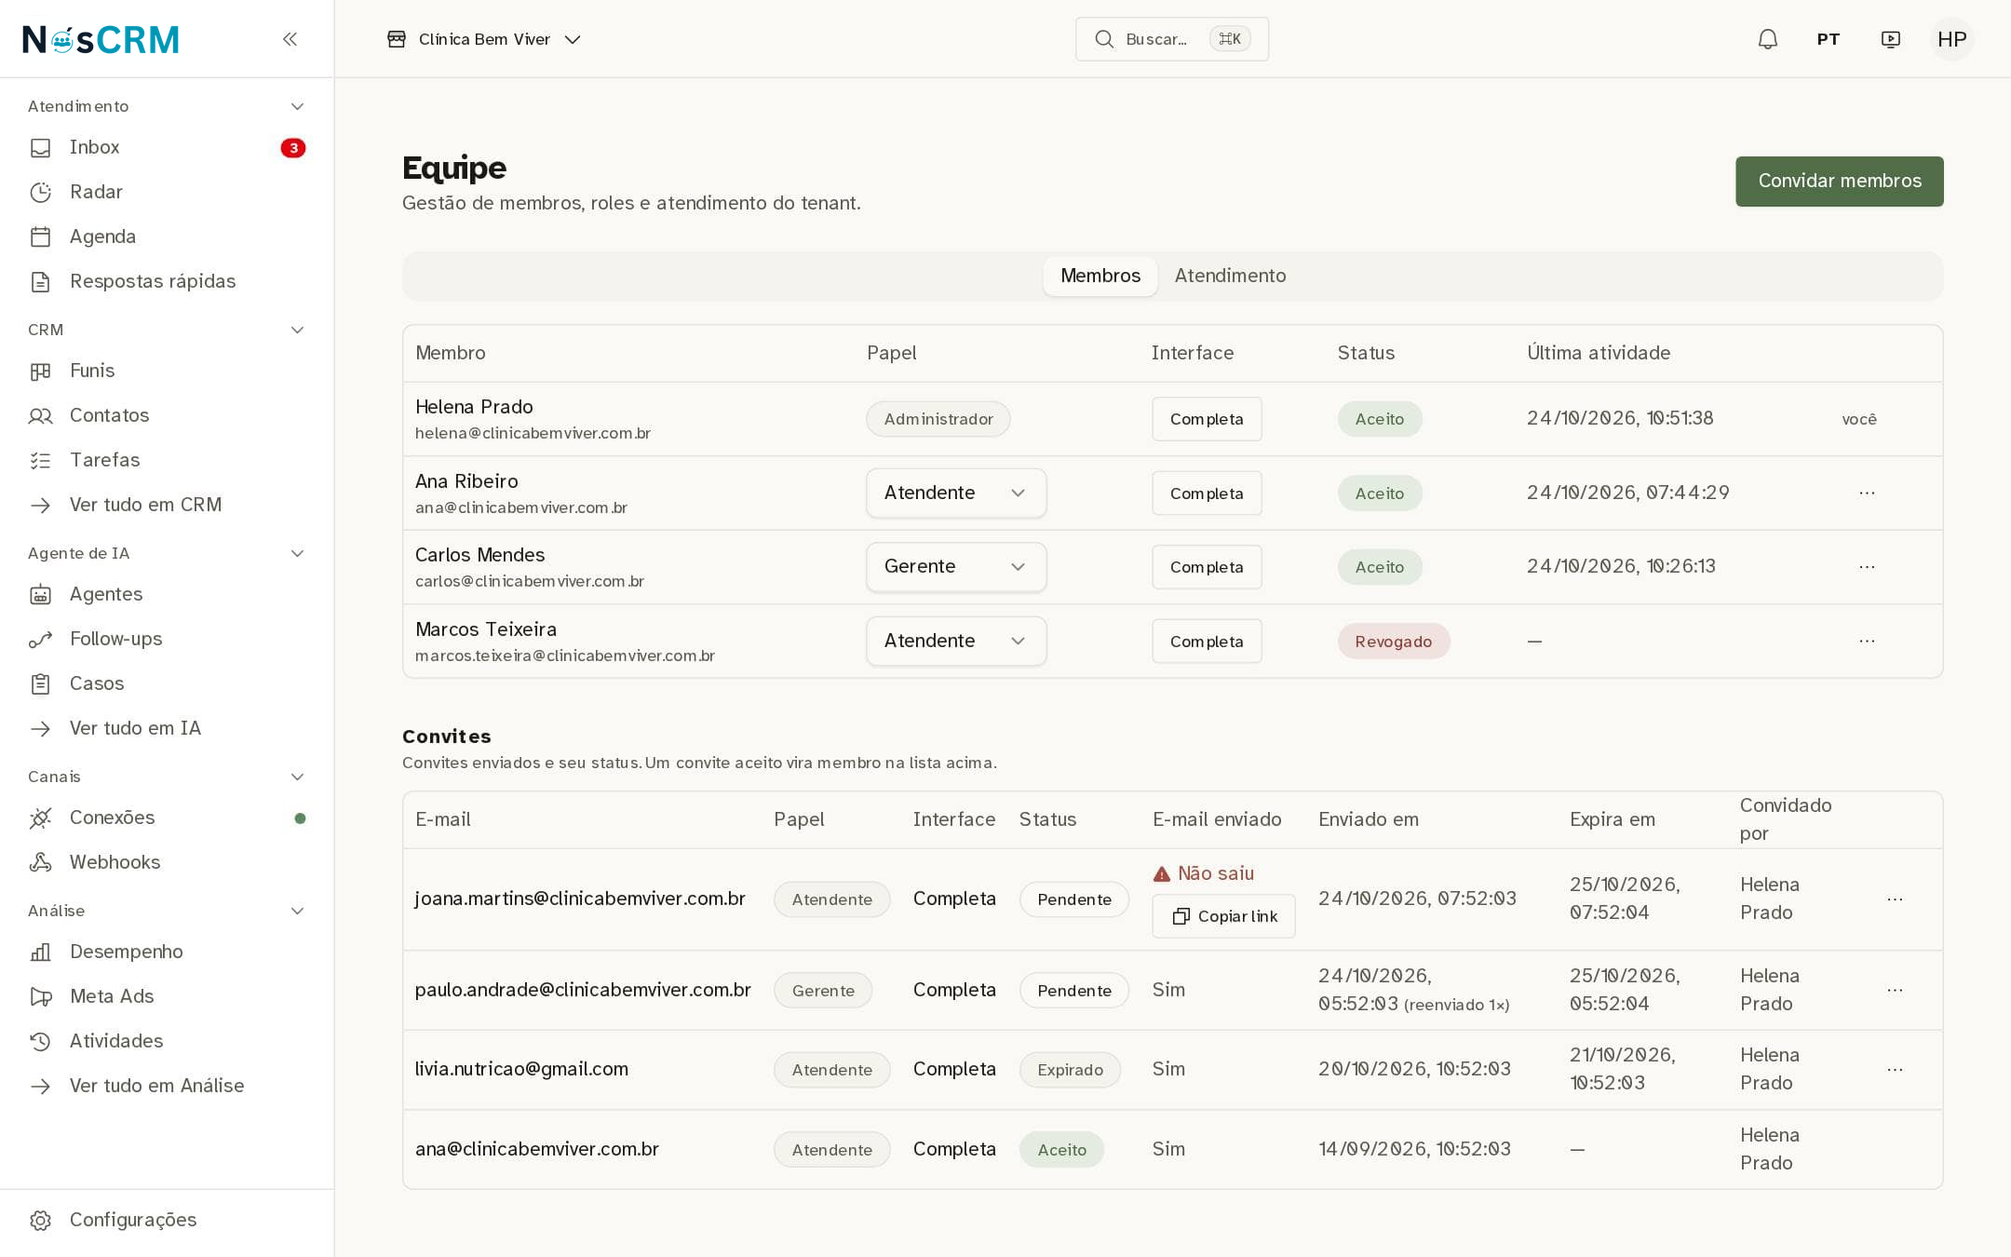Screen dimensions: 2011x1257
Task: Open notifications bell icon
Action: (1768, 39)
